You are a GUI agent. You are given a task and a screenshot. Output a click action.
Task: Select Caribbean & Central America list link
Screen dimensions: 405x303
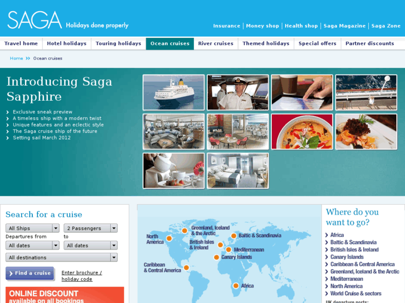tap(362, 264)
